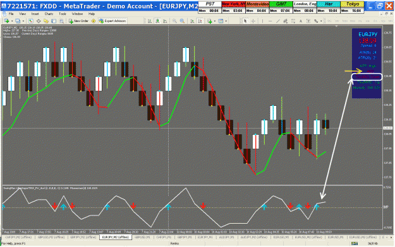Viewport: 395px width, 247px height.
Task: Click the EURJPY price panel label
Action: pos(368,34)
